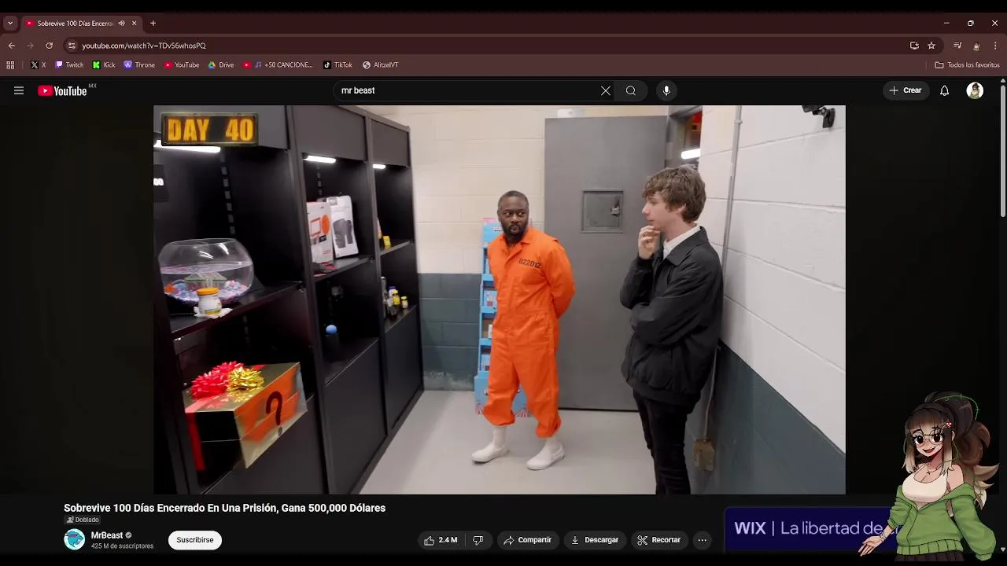Open the '+50 CANCIONE...' bookmark
The height and width of the screenshot is (566, 1007).
point(278,65)
